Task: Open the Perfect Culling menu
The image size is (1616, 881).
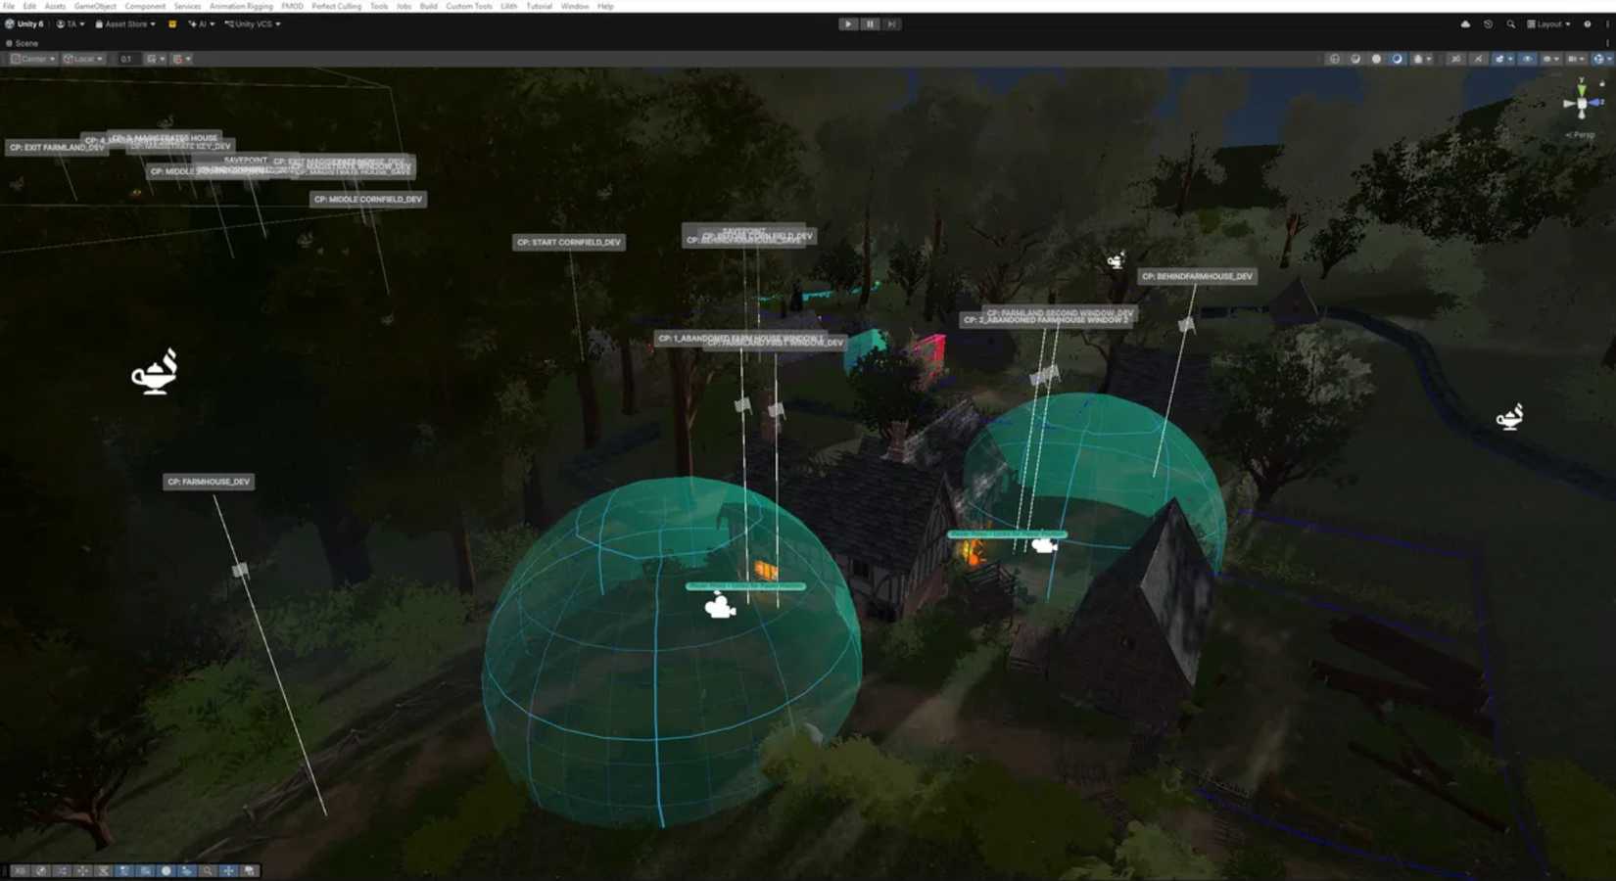Action: click(336, 6)
